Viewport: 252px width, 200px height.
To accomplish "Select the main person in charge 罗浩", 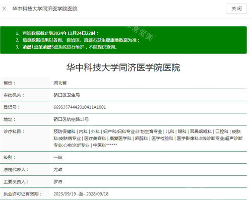I will [58, 182].
